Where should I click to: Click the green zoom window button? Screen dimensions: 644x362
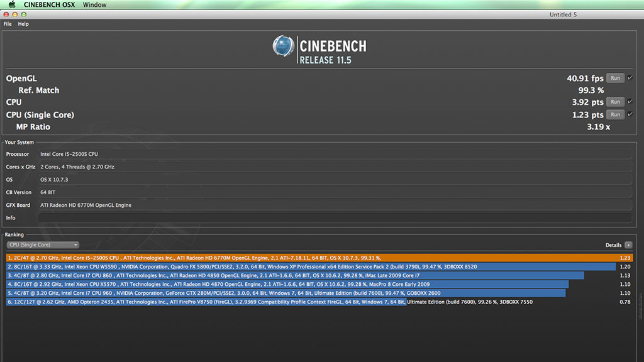click(24, 14)
